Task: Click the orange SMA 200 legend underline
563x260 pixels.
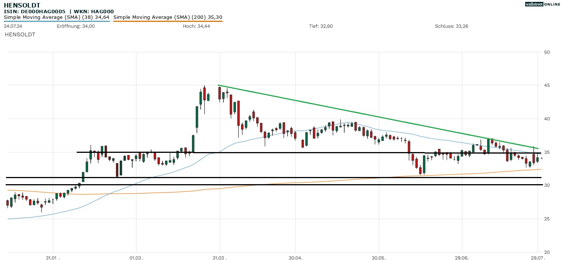Action: (x=167, y=21)
